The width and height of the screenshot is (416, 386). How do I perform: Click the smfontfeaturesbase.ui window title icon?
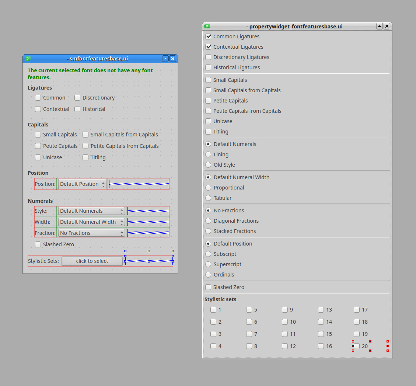click(27, 59)
